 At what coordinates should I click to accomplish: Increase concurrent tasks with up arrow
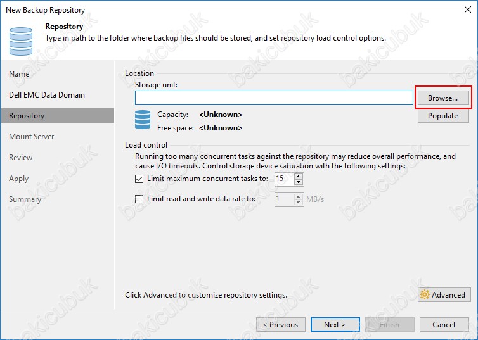click(x=299, y=176)
